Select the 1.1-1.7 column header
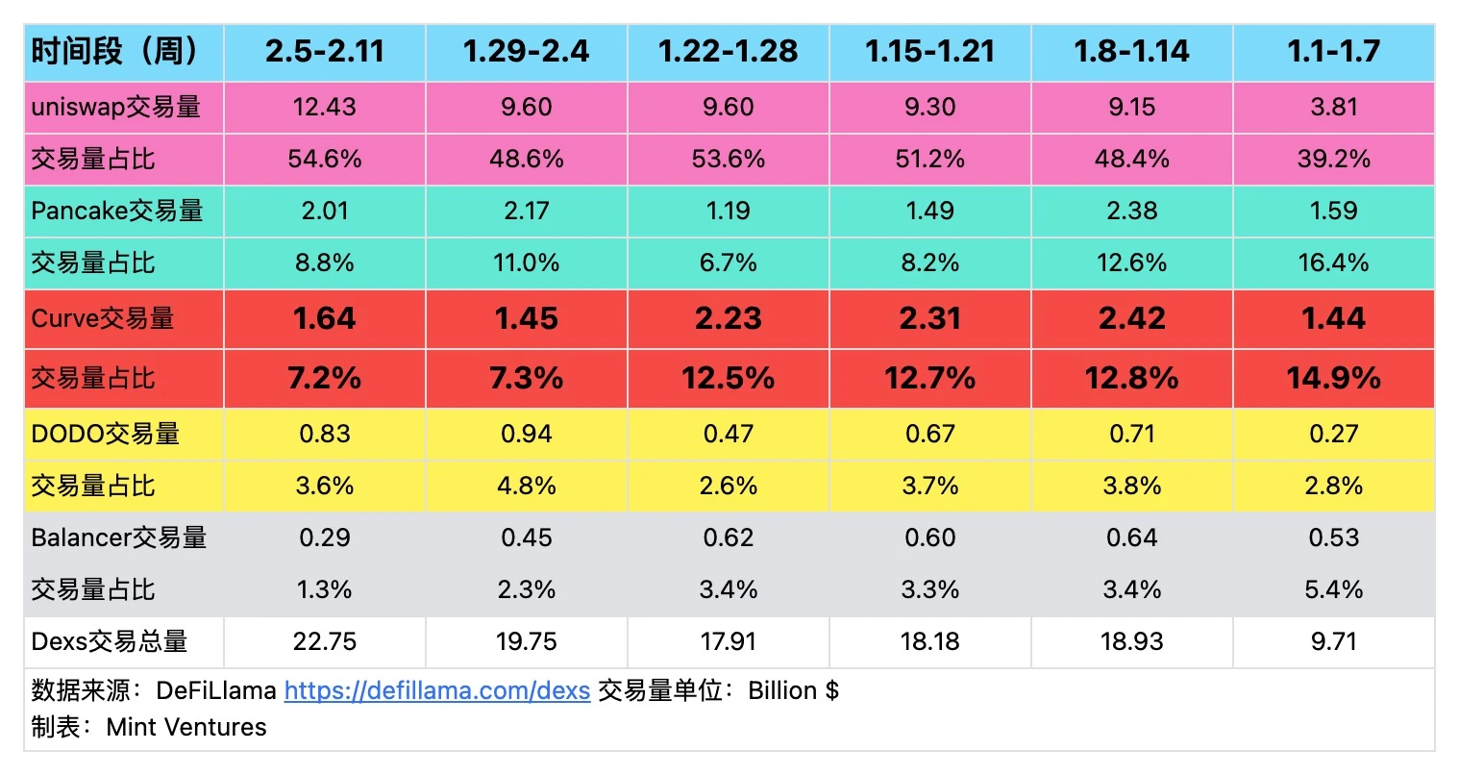1459x775 pixels. [1333, 51]
